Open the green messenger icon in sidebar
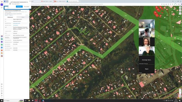 pyautogui.click(x=2, y=45)
